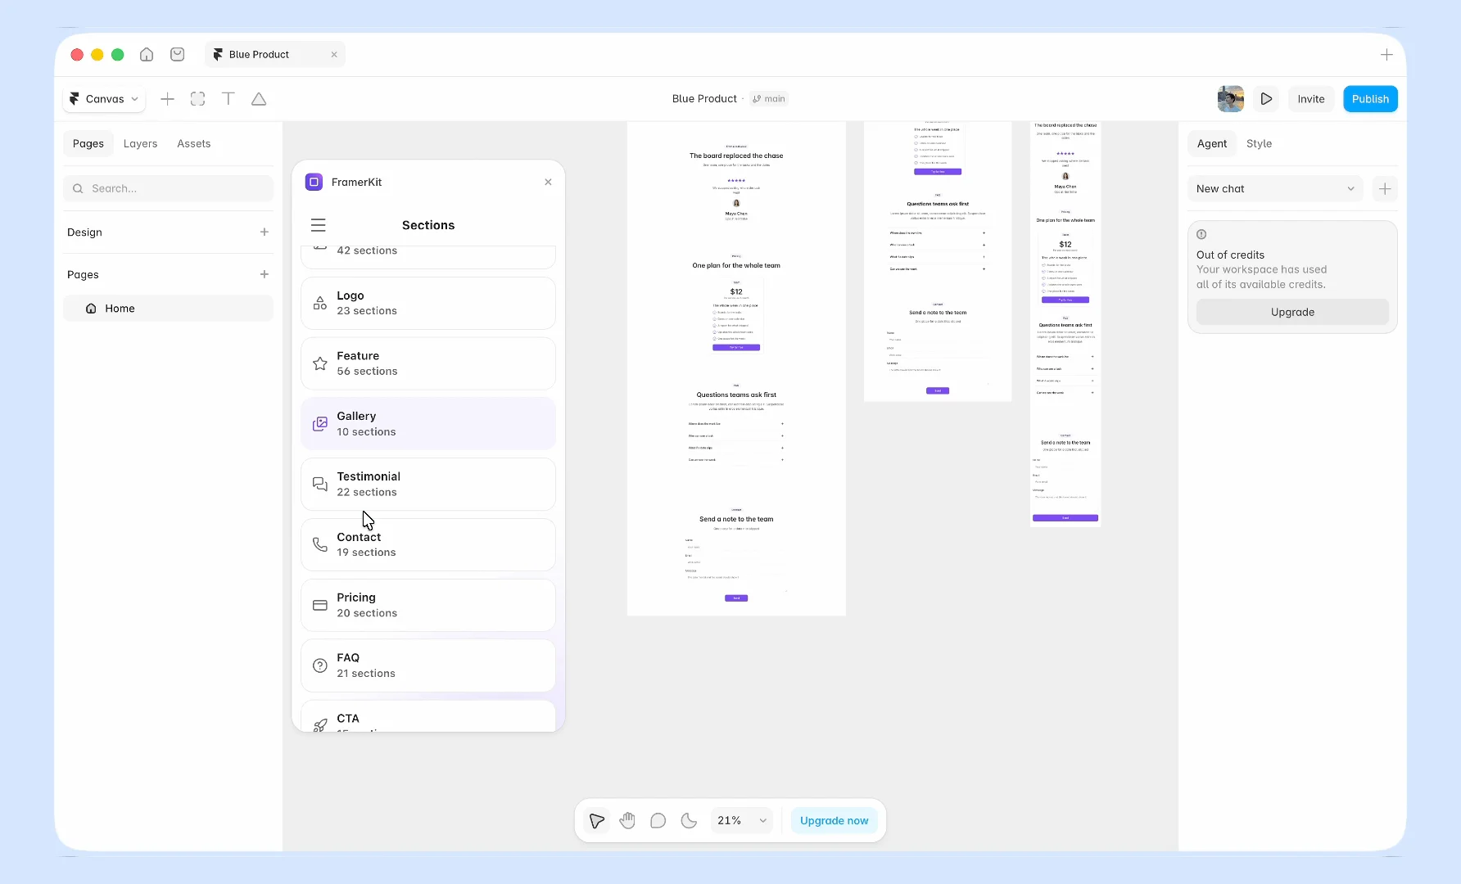Preview site with the play icon
Viewport: 1461px width, 884px height.
(x=1266, y=99)
